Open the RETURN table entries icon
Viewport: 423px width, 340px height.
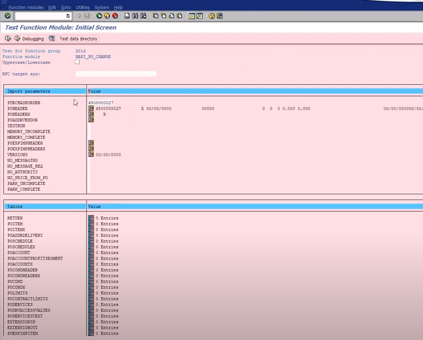[x=91, y=218]
